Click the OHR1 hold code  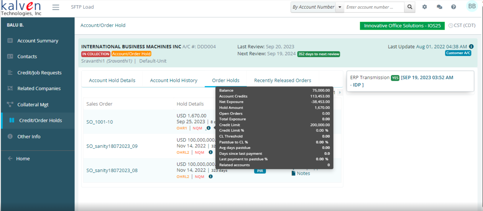tap(182, 128)
